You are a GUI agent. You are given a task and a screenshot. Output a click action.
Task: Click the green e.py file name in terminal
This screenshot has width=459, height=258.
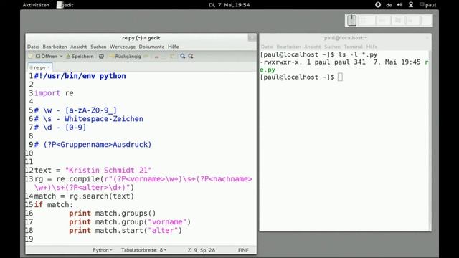268,70
